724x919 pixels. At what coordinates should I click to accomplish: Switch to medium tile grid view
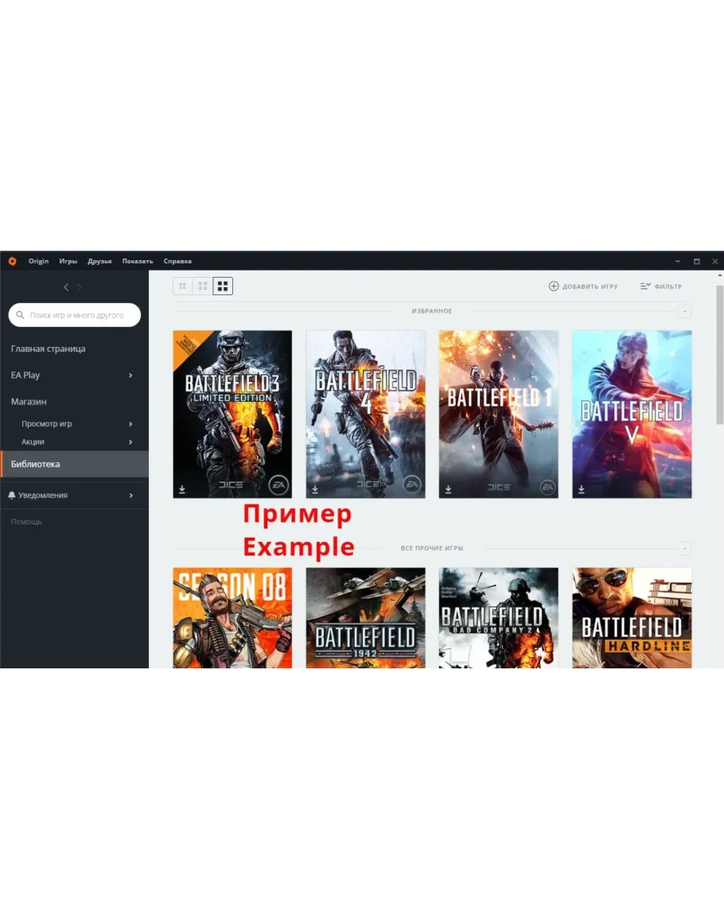[203, 286]
